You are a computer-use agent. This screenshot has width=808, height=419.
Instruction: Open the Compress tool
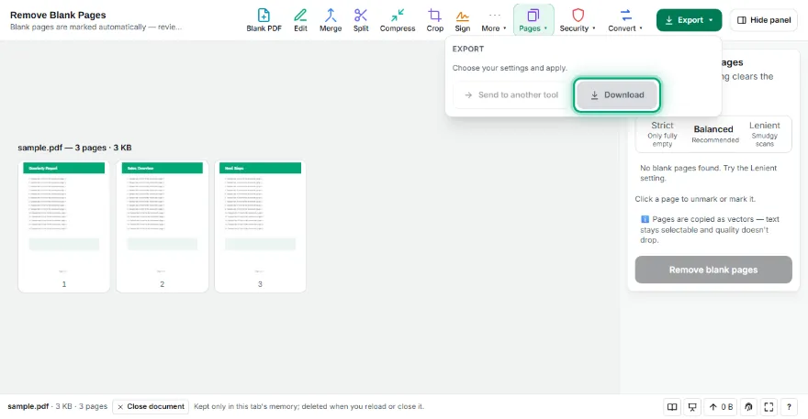(398, 20)
